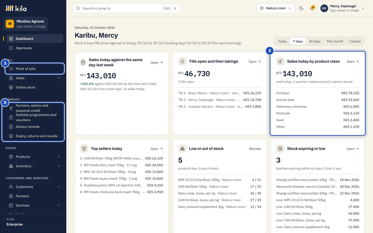Click the Kila logo
Viewport: 373px width, 233px height.
pyautogui.click(x=16, y=8)
